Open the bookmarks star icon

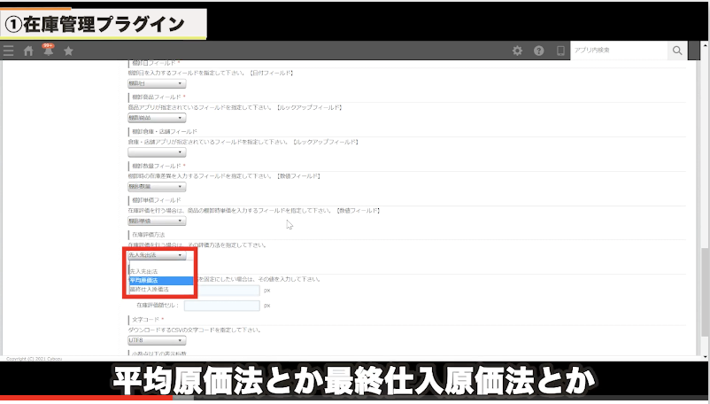coord(68,51)
